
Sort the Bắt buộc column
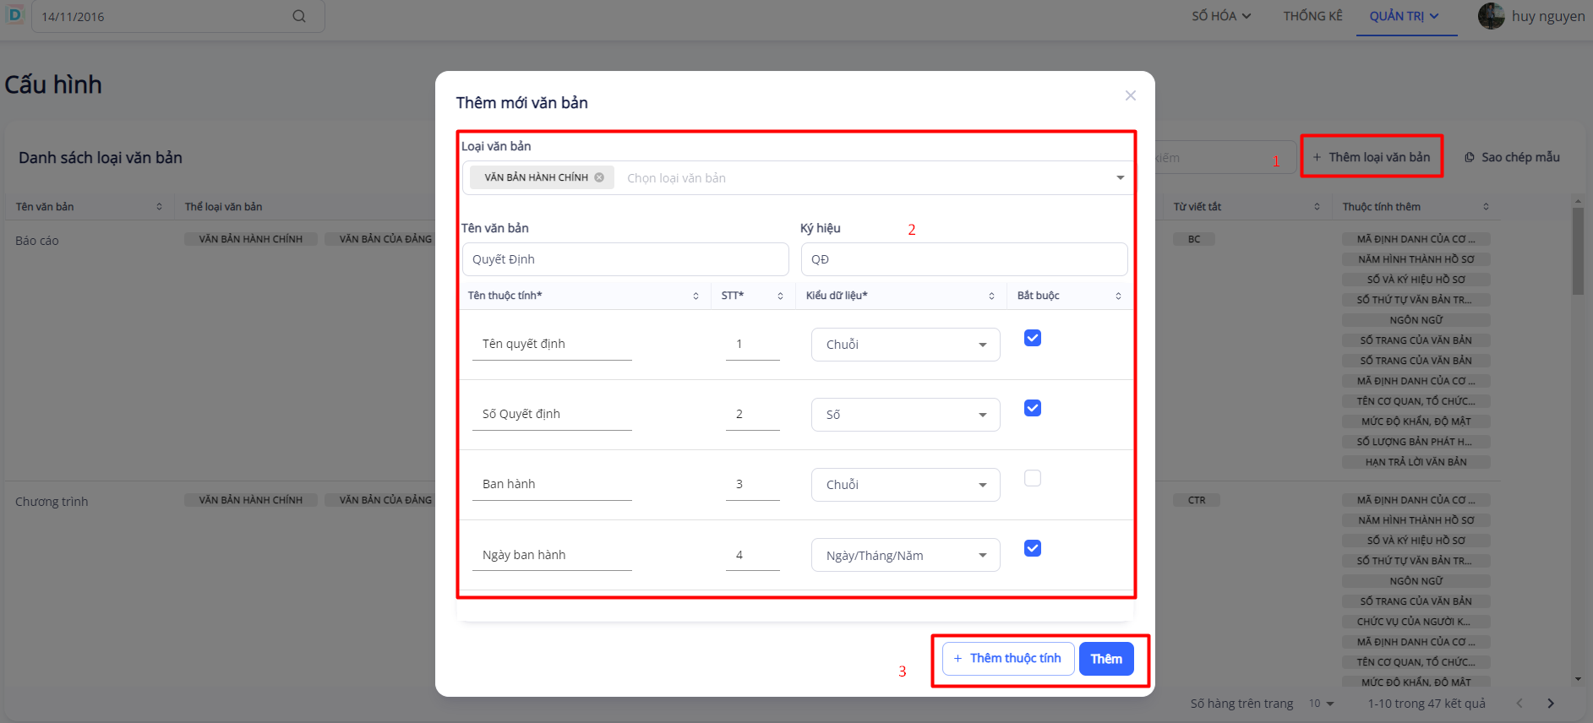coord(1118,296)
